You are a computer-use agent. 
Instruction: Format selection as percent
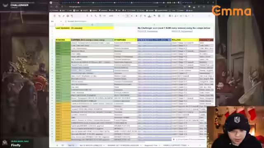(92, 16)
